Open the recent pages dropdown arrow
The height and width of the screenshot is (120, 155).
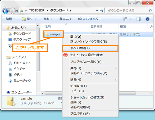click(17, 11)
